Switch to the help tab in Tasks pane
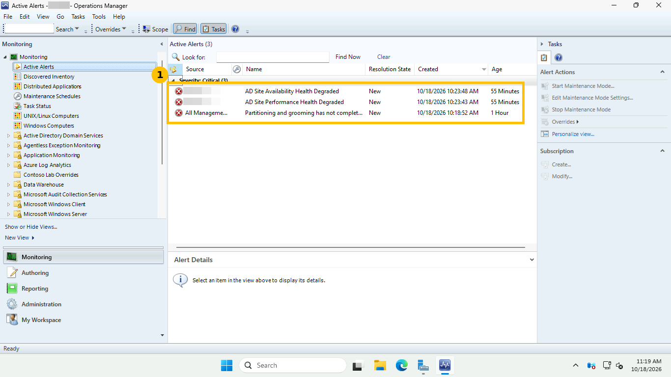Image resolution: width=671 pixels, height=377 pixels. coord(559,57)
